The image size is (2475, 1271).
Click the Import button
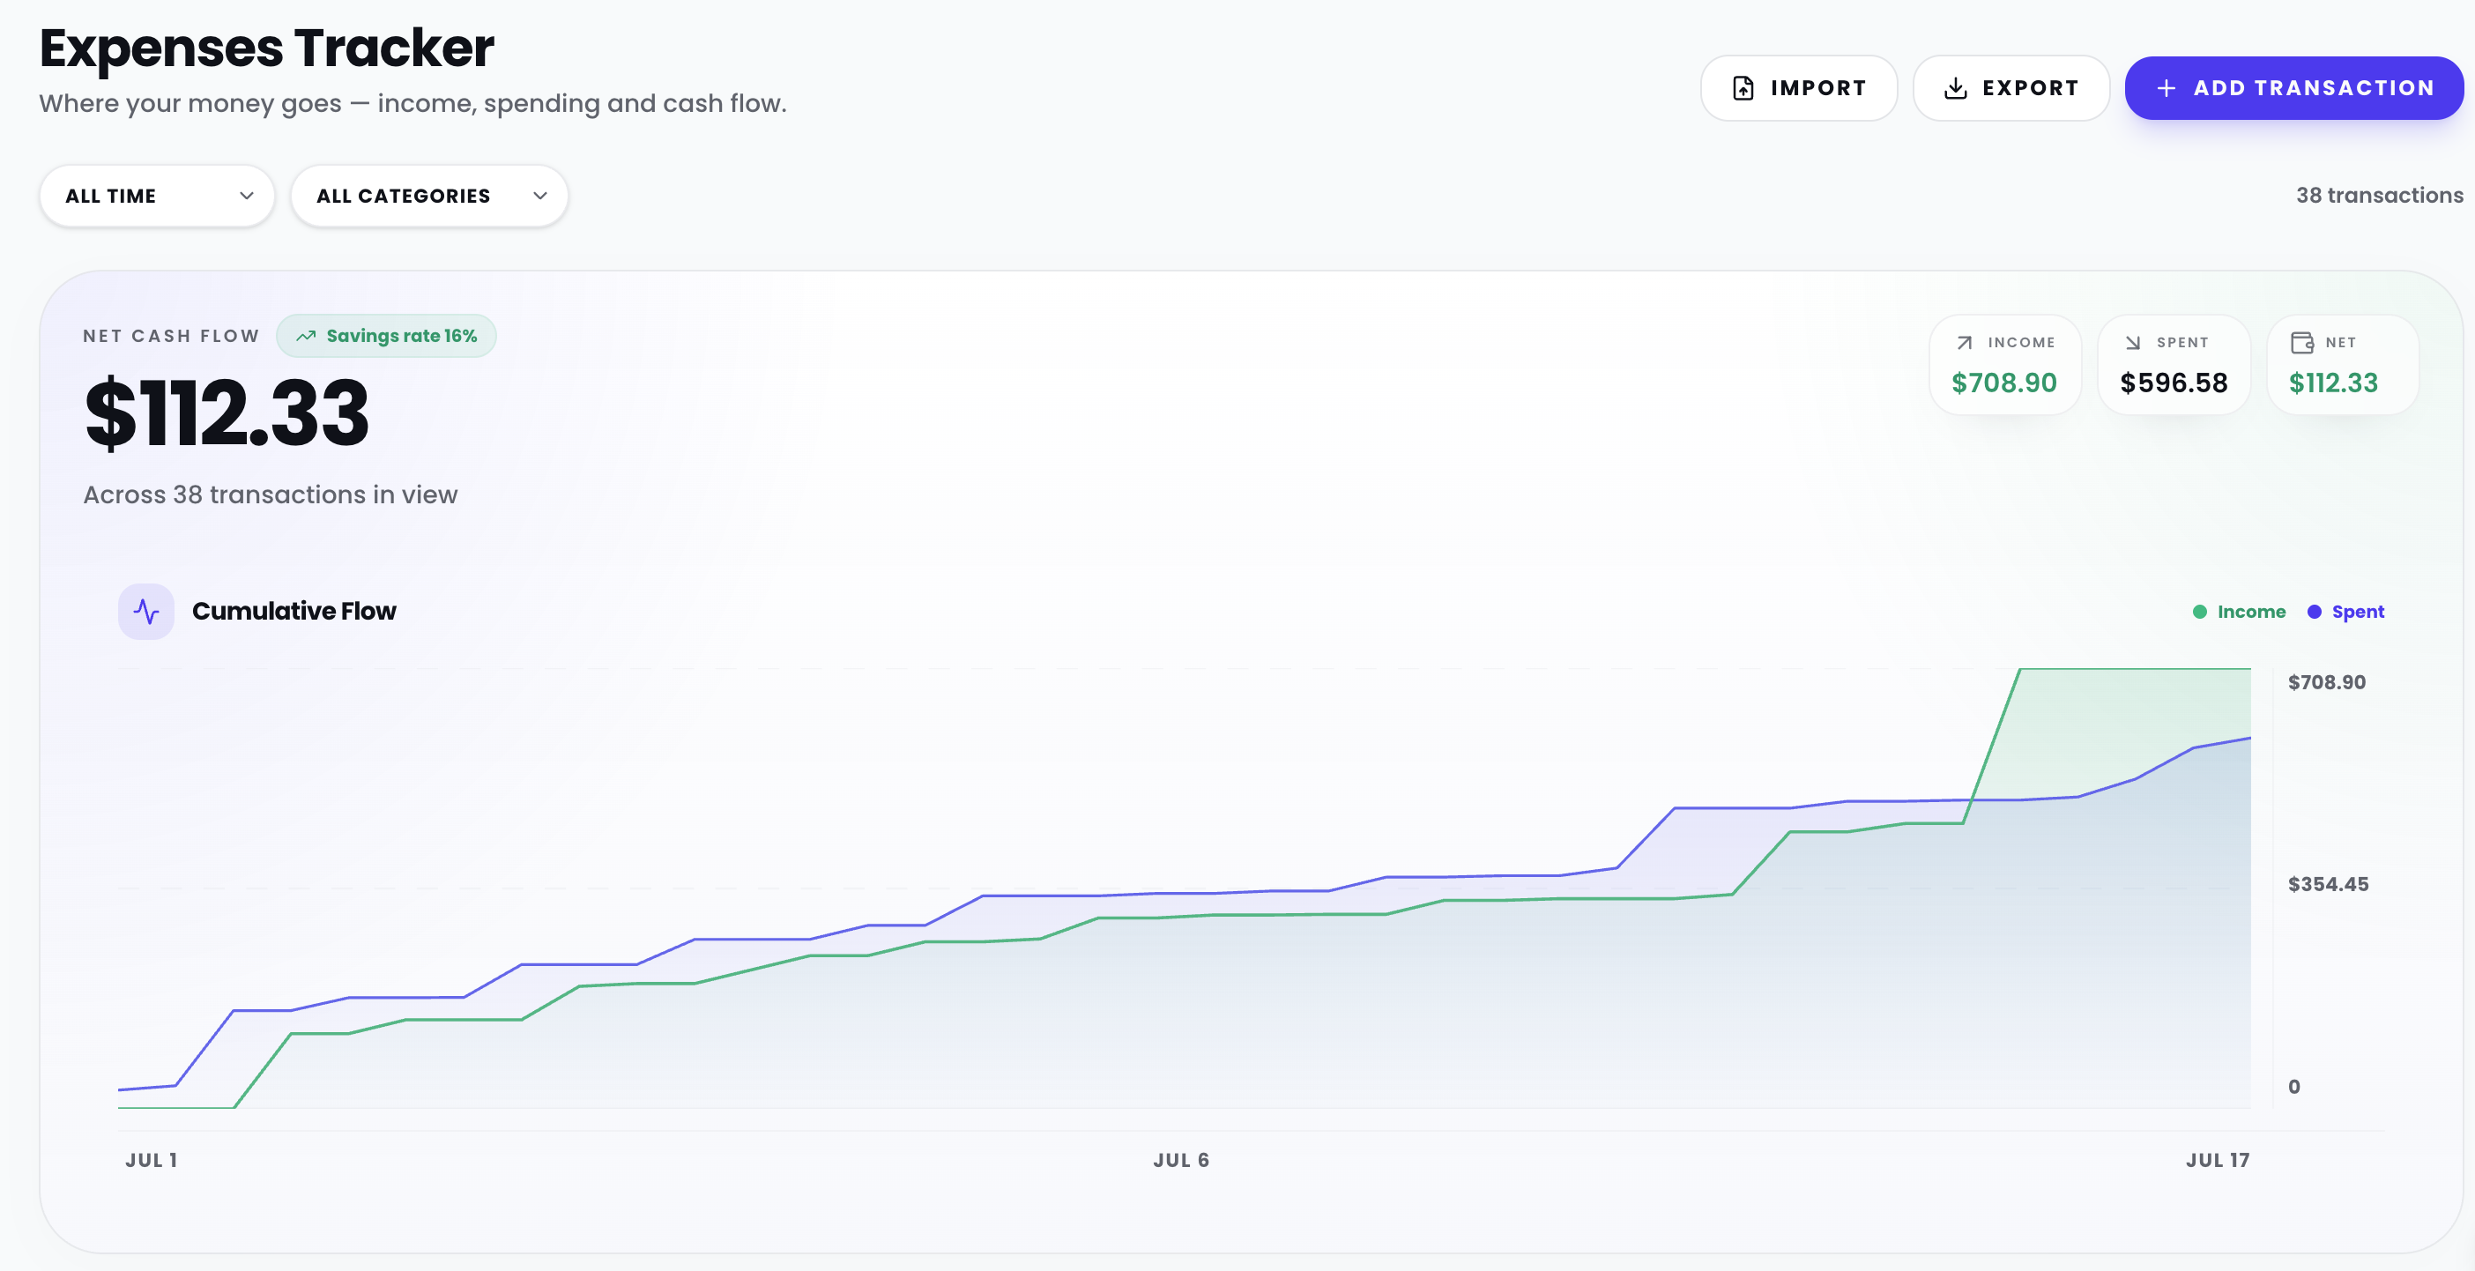click(1799, 88)
